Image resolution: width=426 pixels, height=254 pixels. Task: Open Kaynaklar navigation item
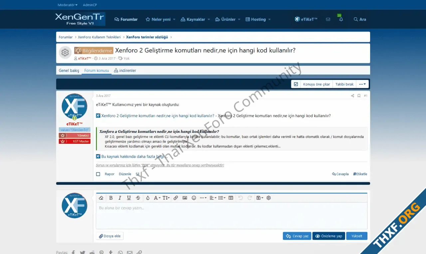193,19
